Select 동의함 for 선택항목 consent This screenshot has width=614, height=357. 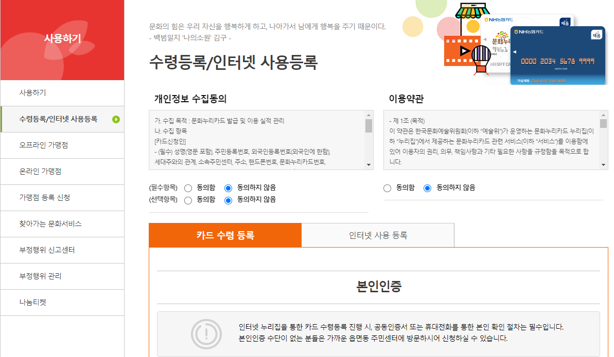tap(188, 200)
